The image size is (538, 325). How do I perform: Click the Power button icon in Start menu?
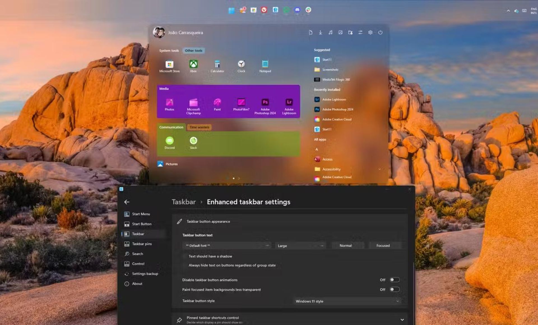380,33
